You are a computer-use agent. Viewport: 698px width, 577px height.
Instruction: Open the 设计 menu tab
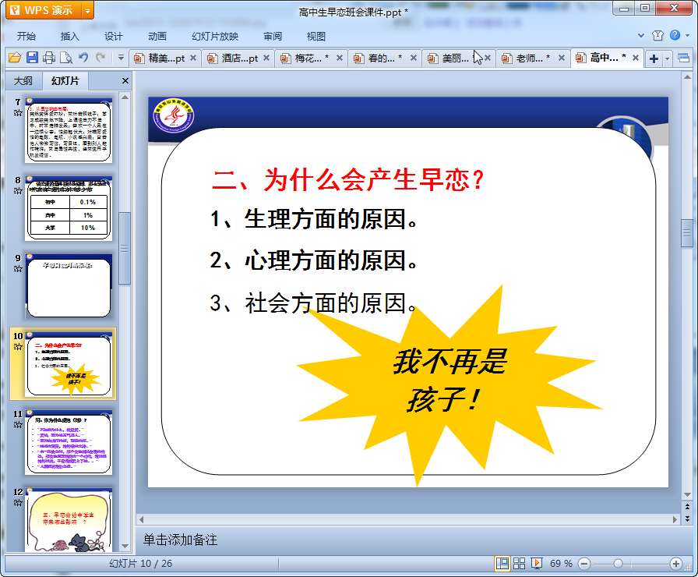click(x=114, y=36)
